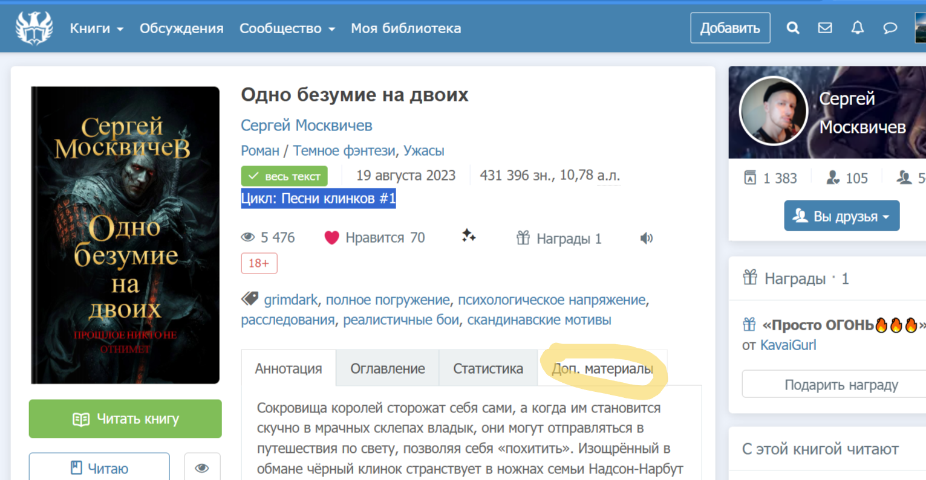Click the С этой книгой читают heading
This screenshot has height=480, width=926.
(820, 449)
